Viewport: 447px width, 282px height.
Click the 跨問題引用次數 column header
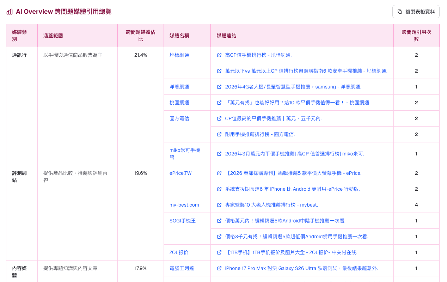[x=416, y=36]
